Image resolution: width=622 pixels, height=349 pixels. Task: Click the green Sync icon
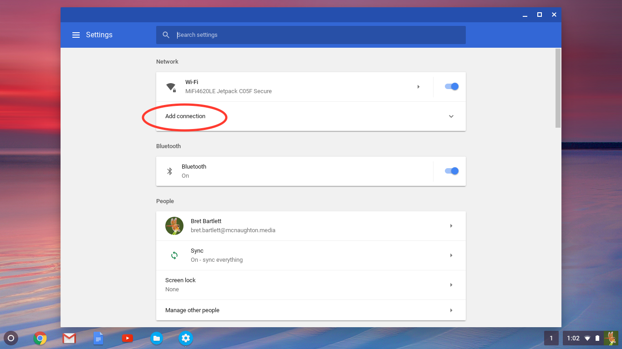pyautogui.click(x=174, y=255)
